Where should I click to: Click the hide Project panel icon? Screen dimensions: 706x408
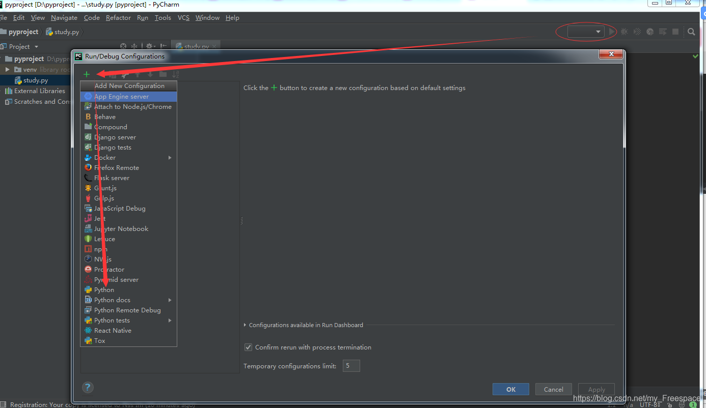tap(163, 46)
